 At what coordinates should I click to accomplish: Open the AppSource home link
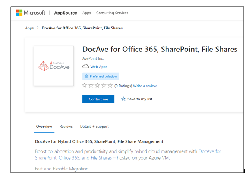(x=66, y=13)
